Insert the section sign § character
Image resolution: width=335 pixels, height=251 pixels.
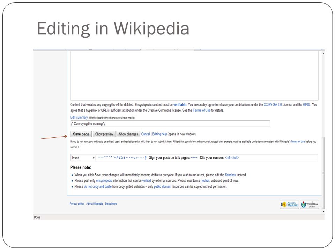pyautogui.click(x=146, y=158)
